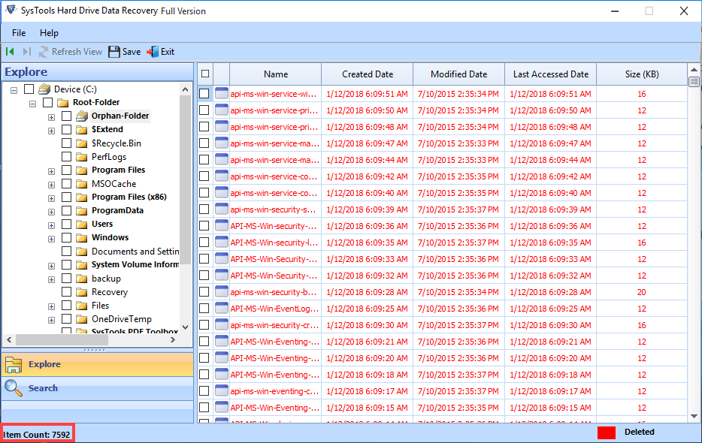Image resolution: width=702 pixels, height=443 pixels.
Task: Click the Exit toolbar label
Action: [x=168, y=52]
